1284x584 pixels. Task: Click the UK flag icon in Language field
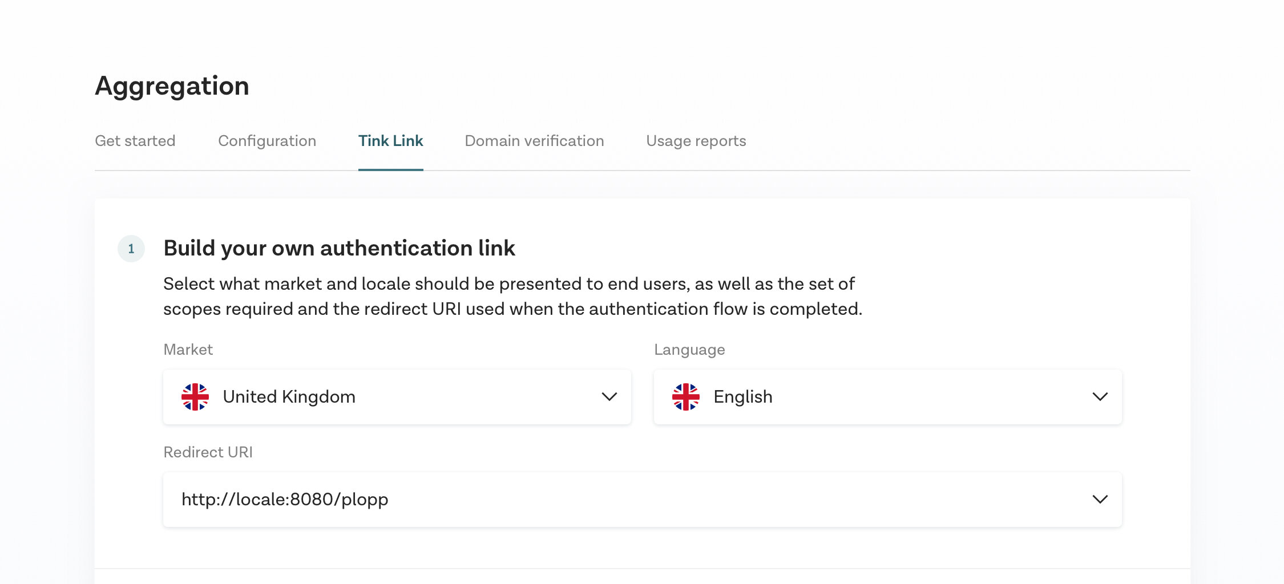pos(686,396)
